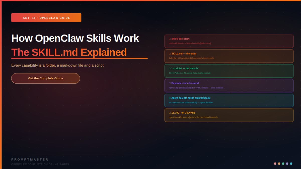Click text 'Each skill lives in ~/.openclaw/skills/'

coord(190,44)
